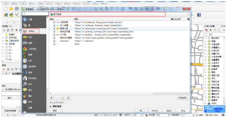Screen dimensions: 226x119
Task: Open the Joins tab with blue triangle icon
Action: [x=25, y=73]
